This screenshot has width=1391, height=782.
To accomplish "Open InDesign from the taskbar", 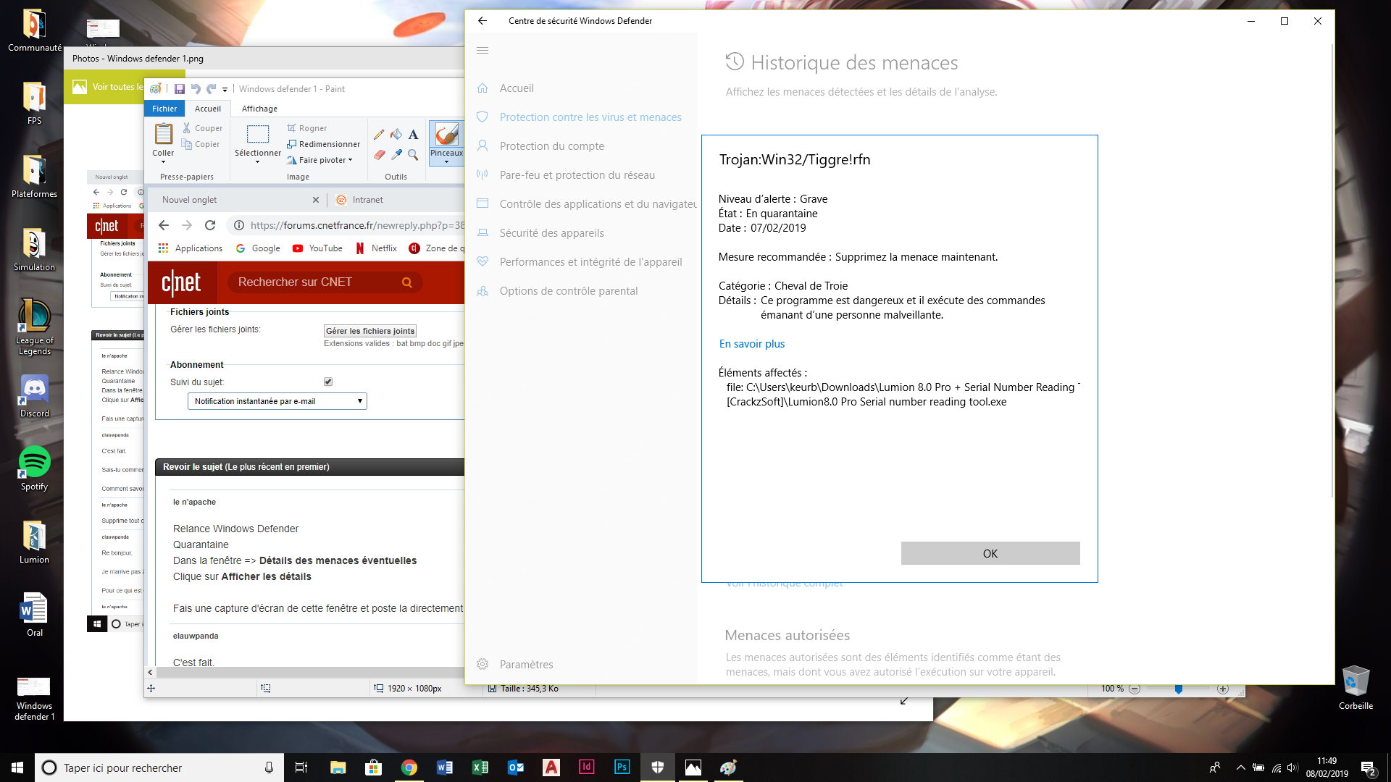I will pyautogui.click(x=587, y=768).
